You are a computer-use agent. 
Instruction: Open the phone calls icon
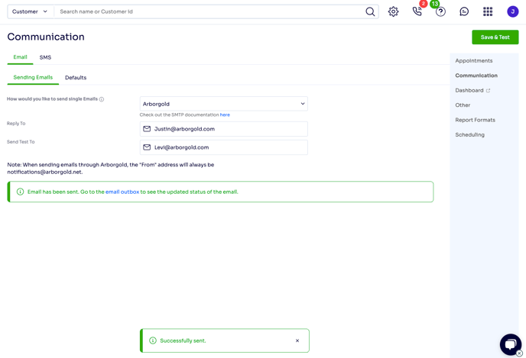(417, 11)
